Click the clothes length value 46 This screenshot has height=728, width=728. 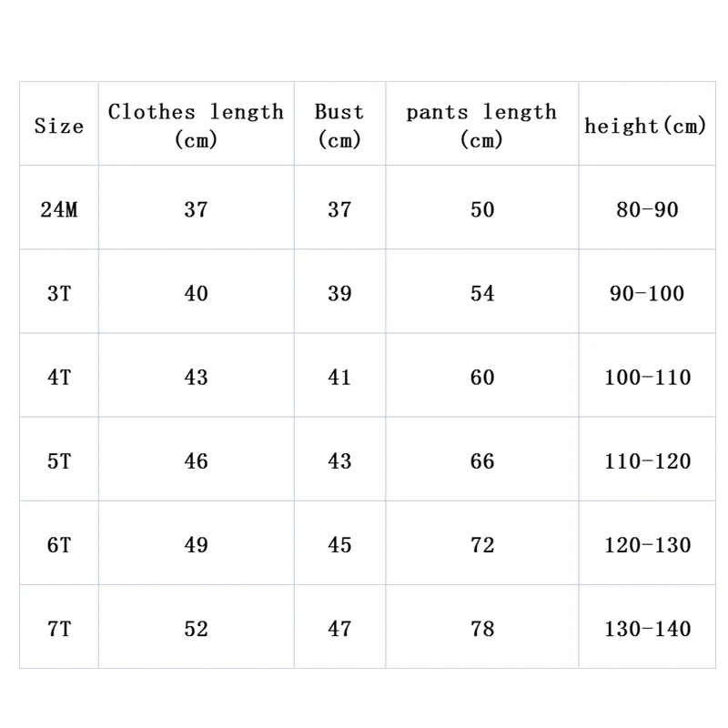point(197,460)
